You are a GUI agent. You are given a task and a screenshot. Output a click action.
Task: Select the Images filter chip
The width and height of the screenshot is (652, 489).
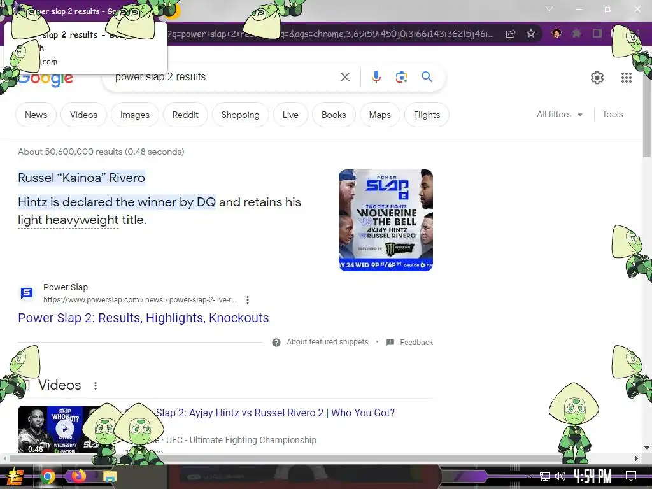point(135,115)
